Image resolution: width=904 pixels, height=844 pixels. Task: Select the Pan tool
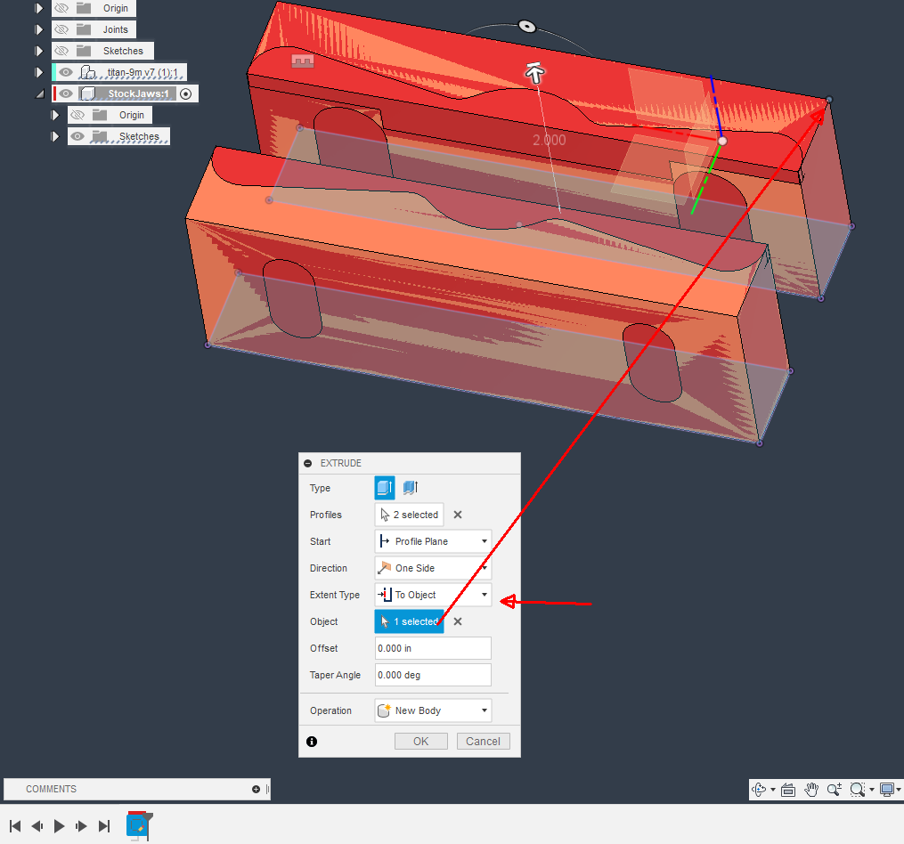[x=811, y=790]
